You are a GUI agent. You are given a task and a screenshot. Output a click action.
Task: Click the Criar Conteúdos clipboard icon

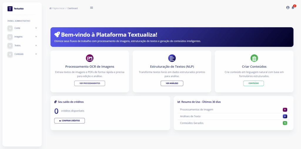(254, 58)
